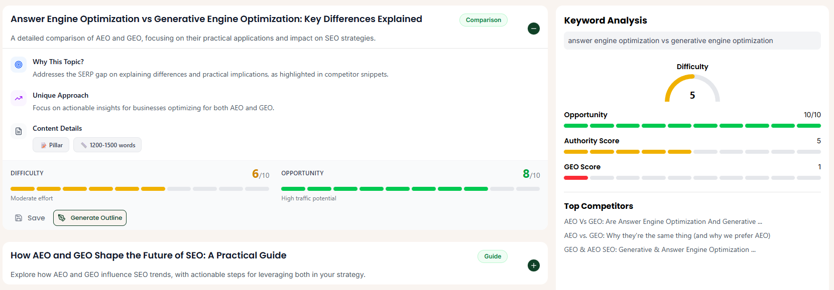The width and height of the screenshot is (834, 290).
Task: Click the Pillar tag icon
Action: (x=44, y=145)
